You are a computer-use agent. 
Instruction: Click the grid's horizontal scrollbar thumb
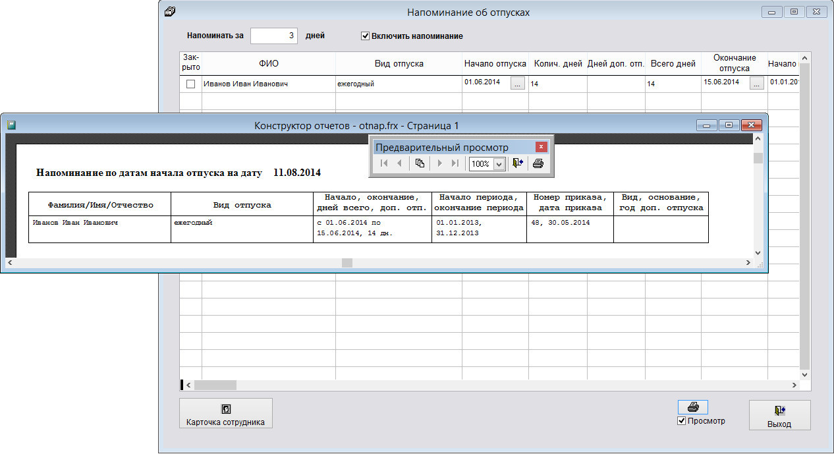215,385
